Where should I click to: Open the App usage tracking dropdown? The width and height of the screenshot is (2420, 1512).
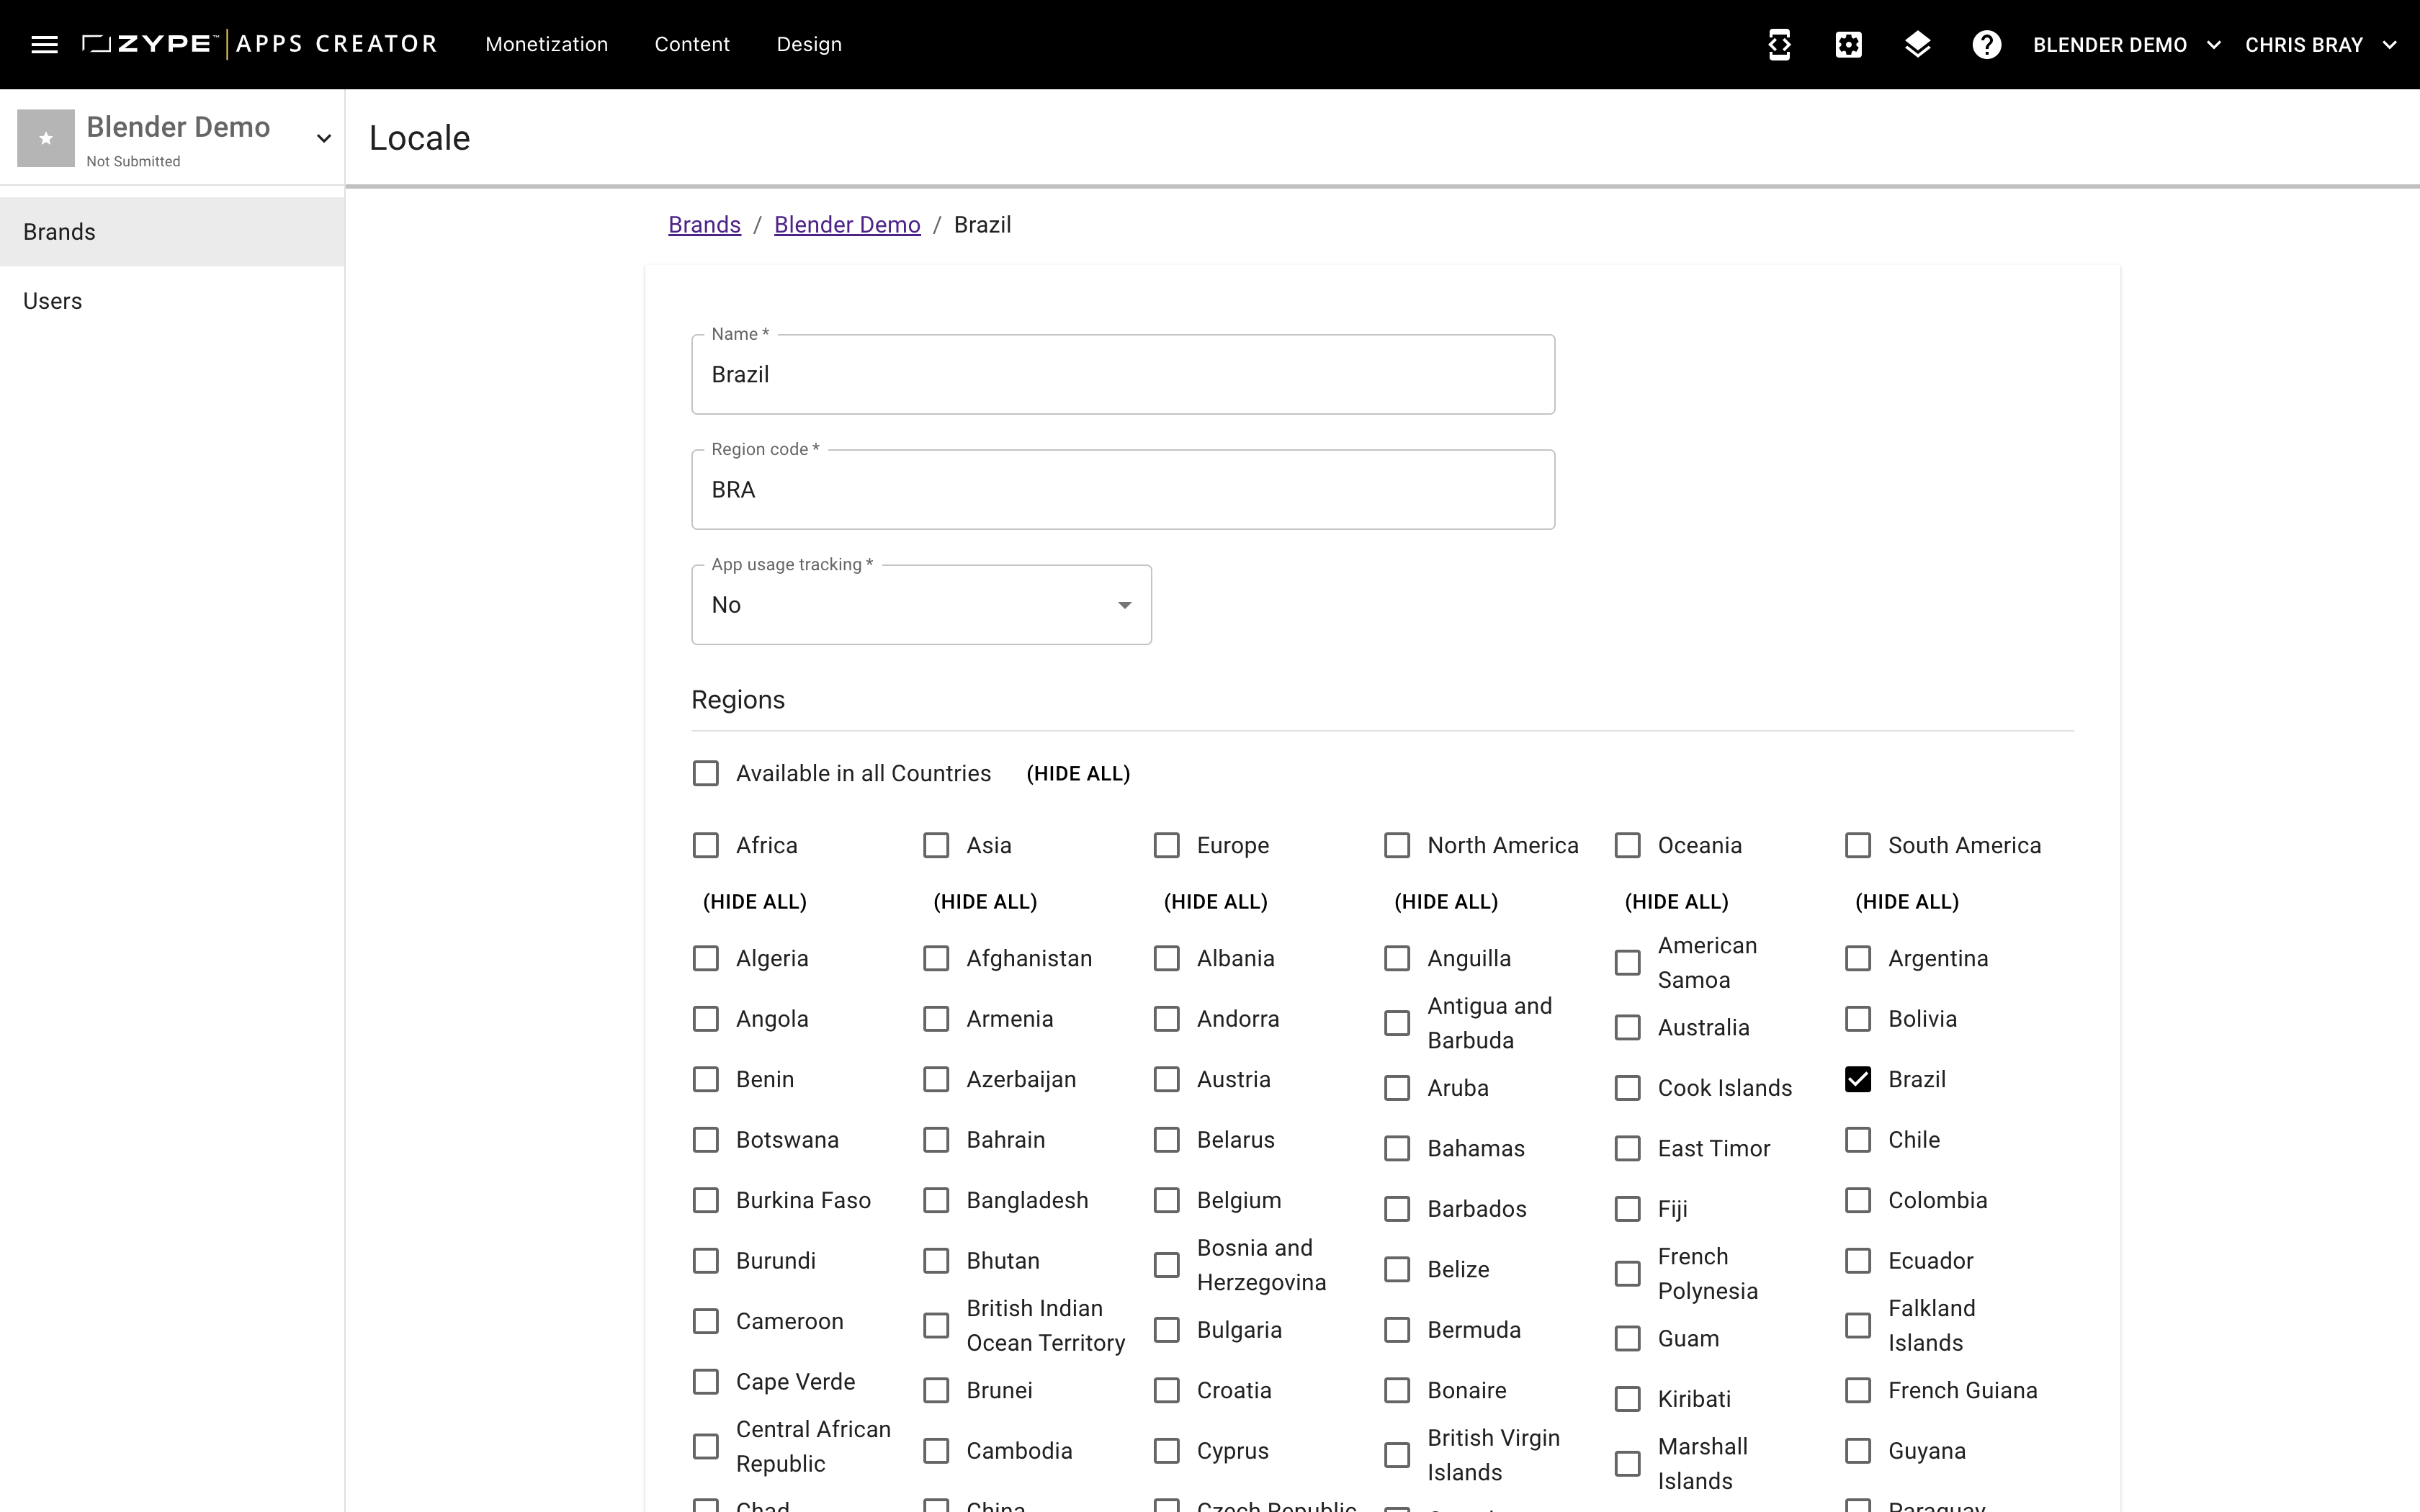tap(921, 605)
